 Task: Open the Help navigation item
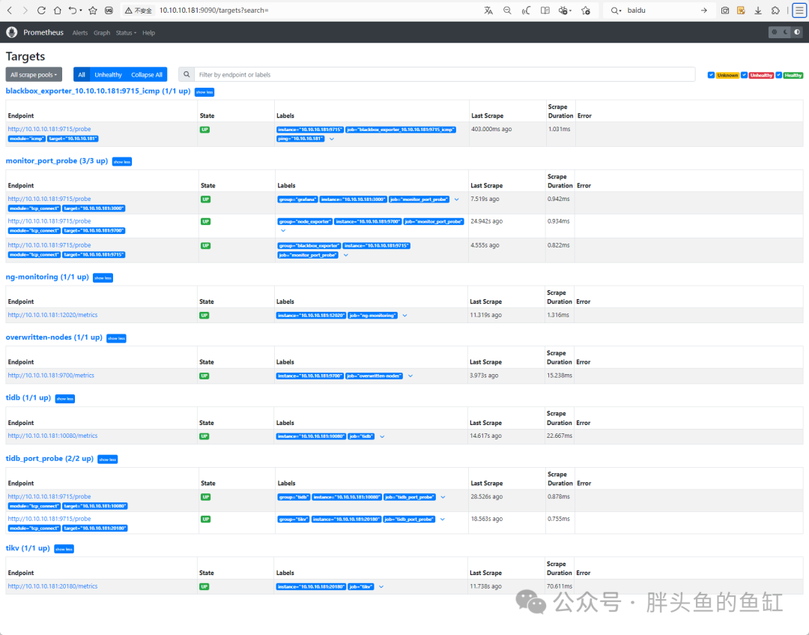pyautogui.click(x=148, y=33)
